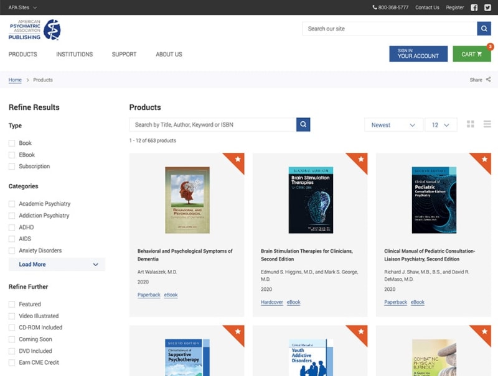Click Sign In Your Account button
The image size is (498, 376).
(418, 53)
